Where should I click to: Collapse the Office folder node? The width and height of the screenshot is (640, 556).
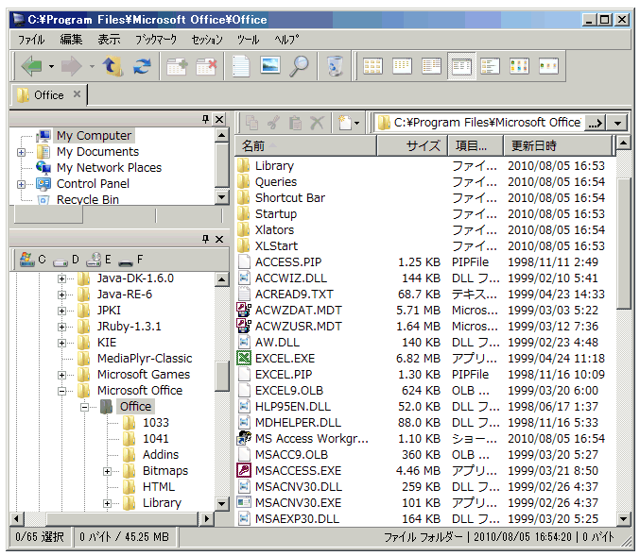[84, 407]
